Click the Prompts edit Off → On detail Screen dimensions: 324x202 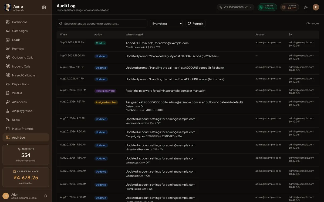(139, 189)
